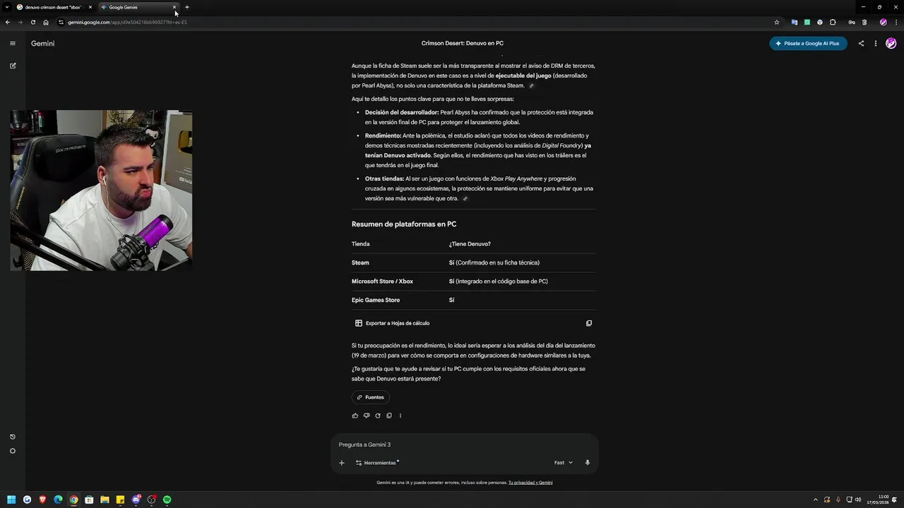This screenshot has height=508, width=904.
Task: Open File Explorer from taskbar
Action: pos(105,500)
